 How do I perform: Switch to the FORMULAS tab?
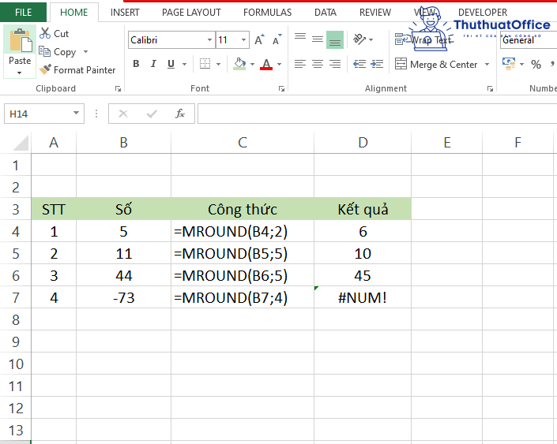pyautogui.click(x=267, y=13)
